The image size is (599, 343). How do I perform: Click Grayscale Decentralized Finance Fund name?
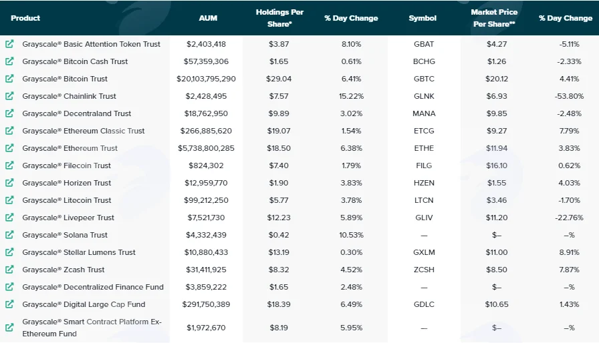[93, 287]
